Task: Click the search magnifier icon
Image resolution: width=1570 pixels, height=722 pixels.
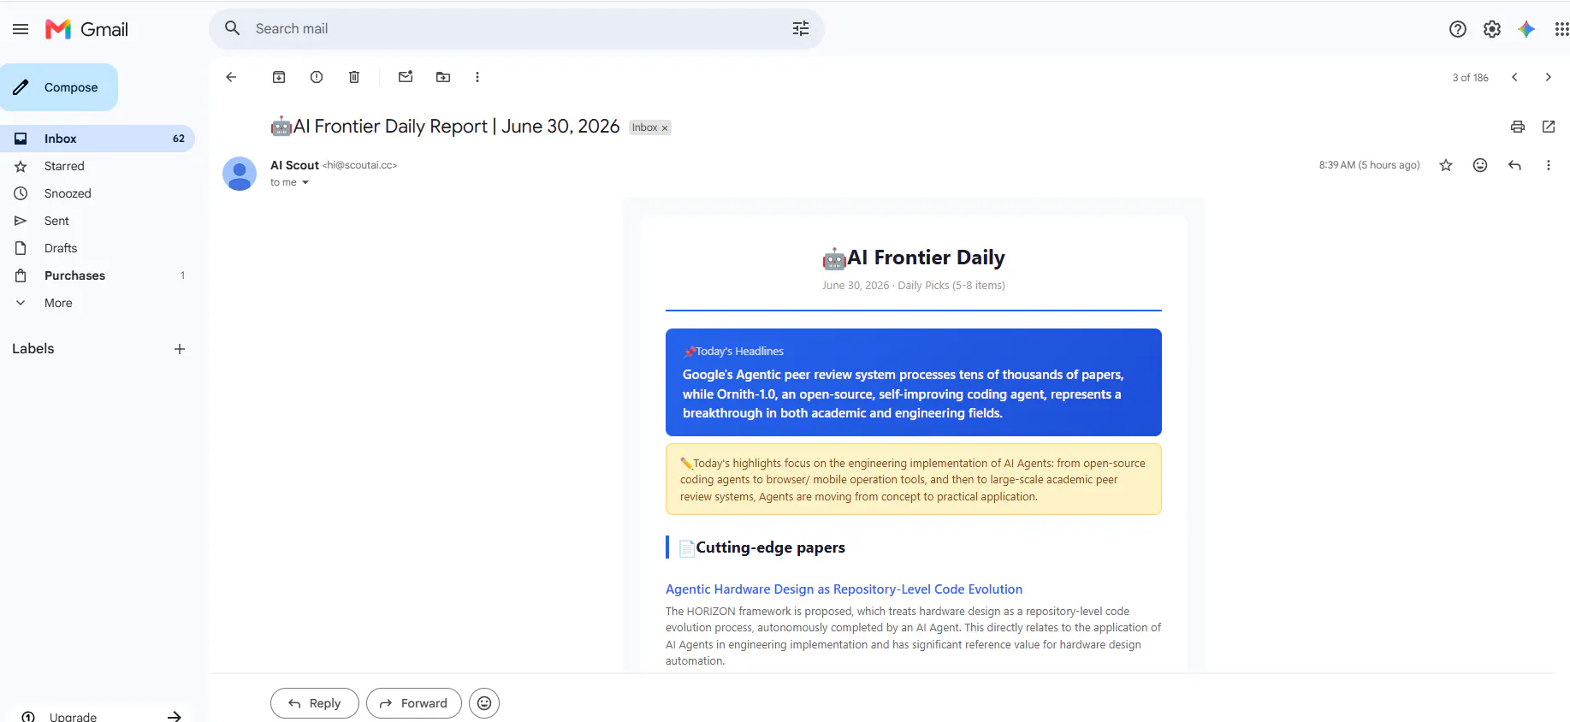Action: pyautogui.click(x=232, y=28)
